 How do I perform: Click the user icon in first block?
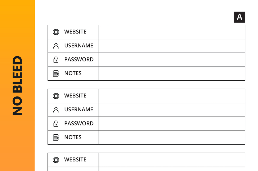tap(56, 46)
